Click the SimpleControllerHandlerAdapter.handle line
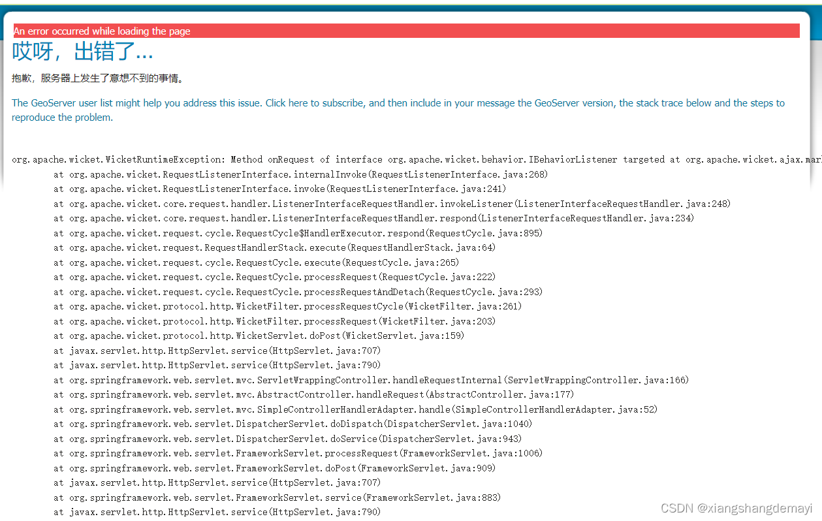Image resolution: width=822 pixels, height=521 pixels. [x=356, y=409]
